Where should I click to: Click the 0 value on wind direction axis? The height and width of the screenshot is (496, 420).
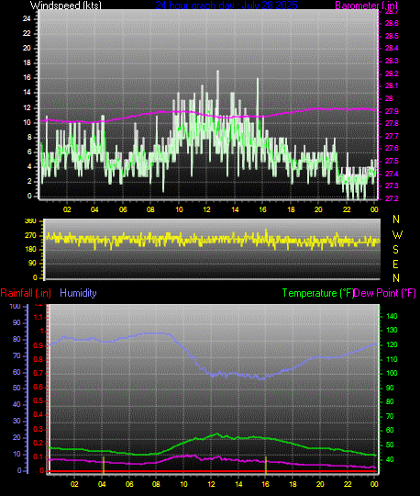pyautogui.click(x=35, y=277)
